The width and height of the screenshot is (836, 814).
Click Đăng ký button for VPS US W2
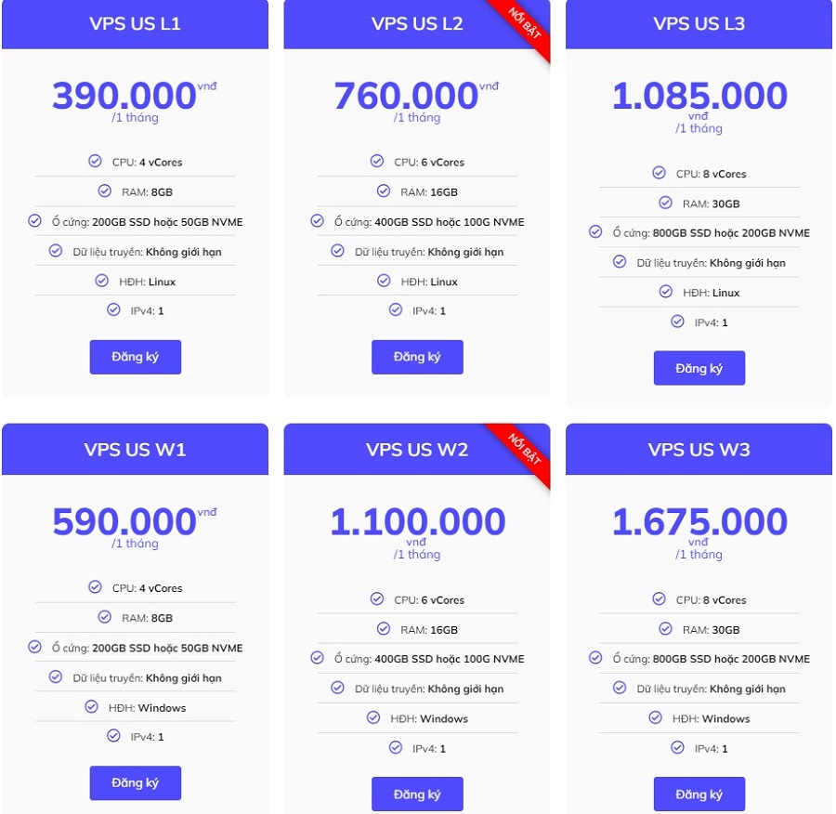tap(417, 794)
